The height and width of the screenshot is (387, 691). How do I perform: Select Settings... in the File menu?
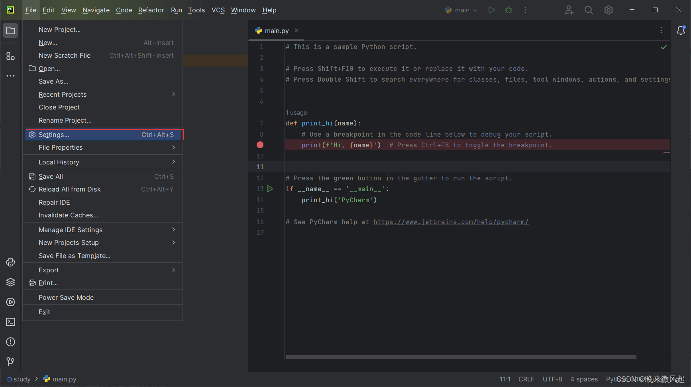pos(103,135)
